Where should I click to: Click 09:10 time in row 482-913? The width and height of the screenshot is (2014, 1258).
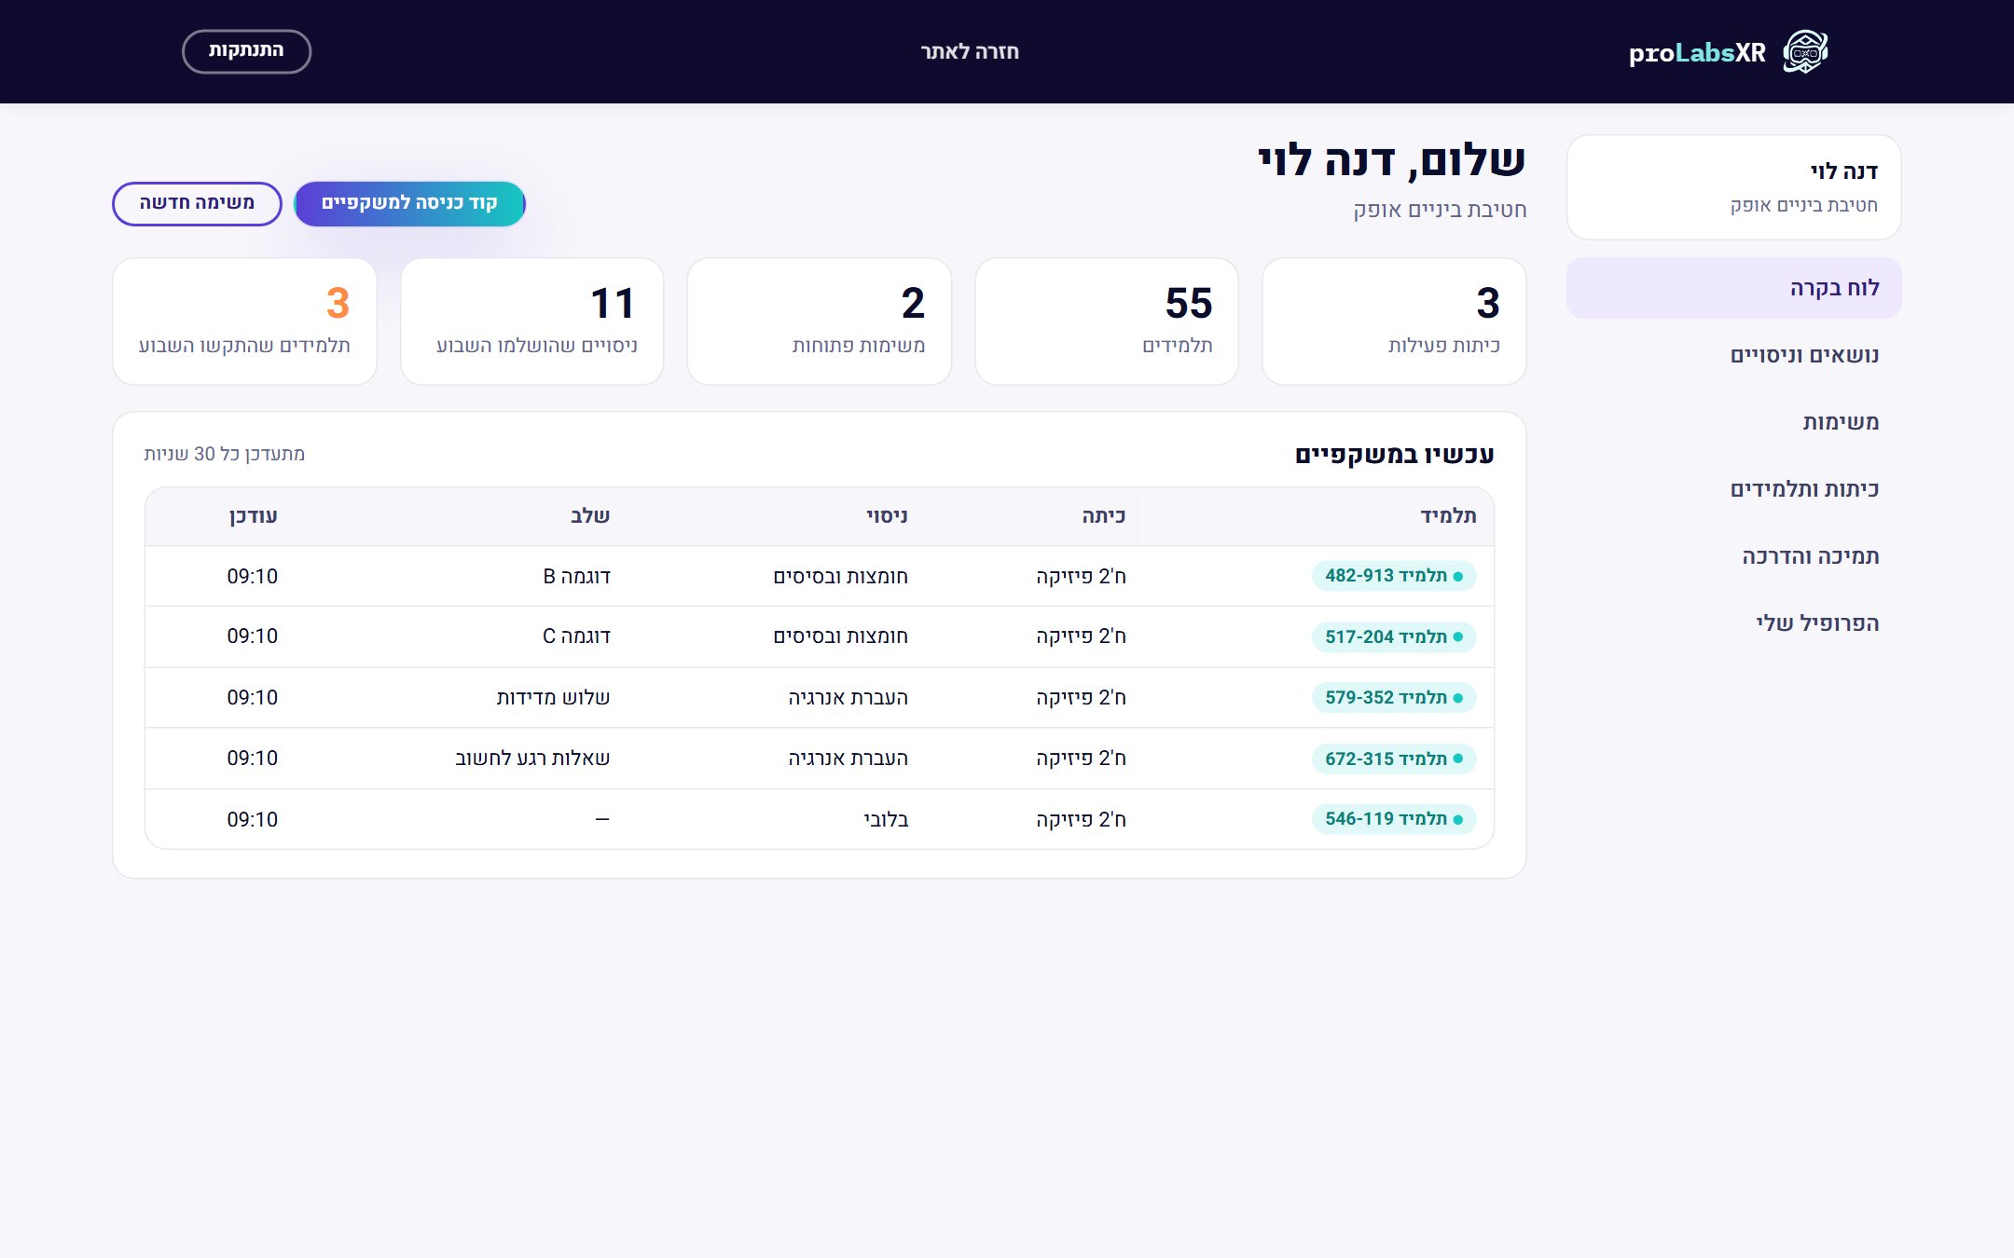(253, 577)
